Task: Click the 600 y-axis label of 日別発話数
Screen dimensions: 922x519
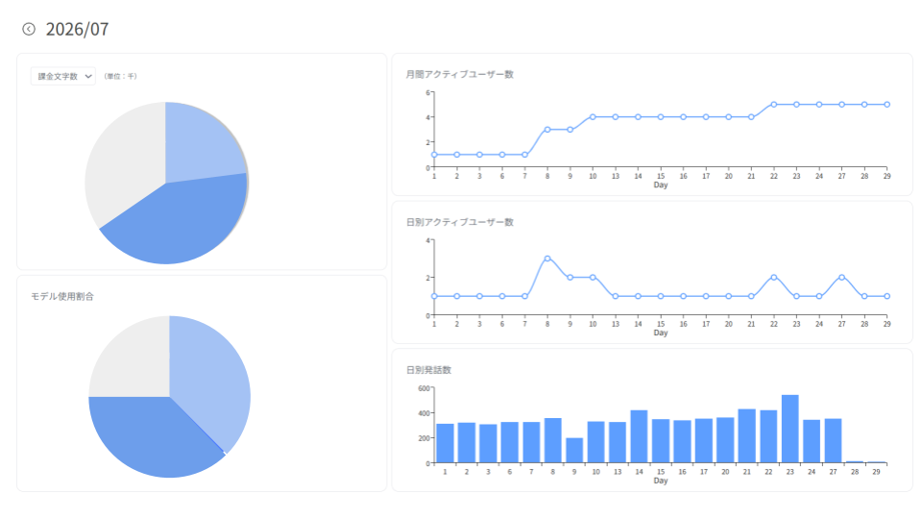Action: point(424,388)
